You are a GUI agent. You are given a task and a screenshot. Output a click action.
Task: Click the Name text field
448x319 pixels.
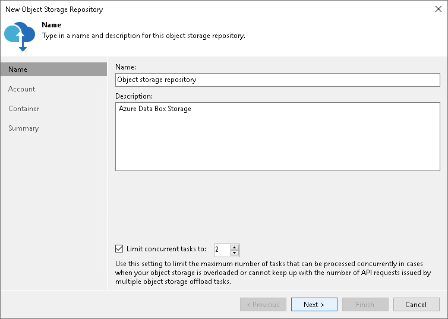[276, 79]
